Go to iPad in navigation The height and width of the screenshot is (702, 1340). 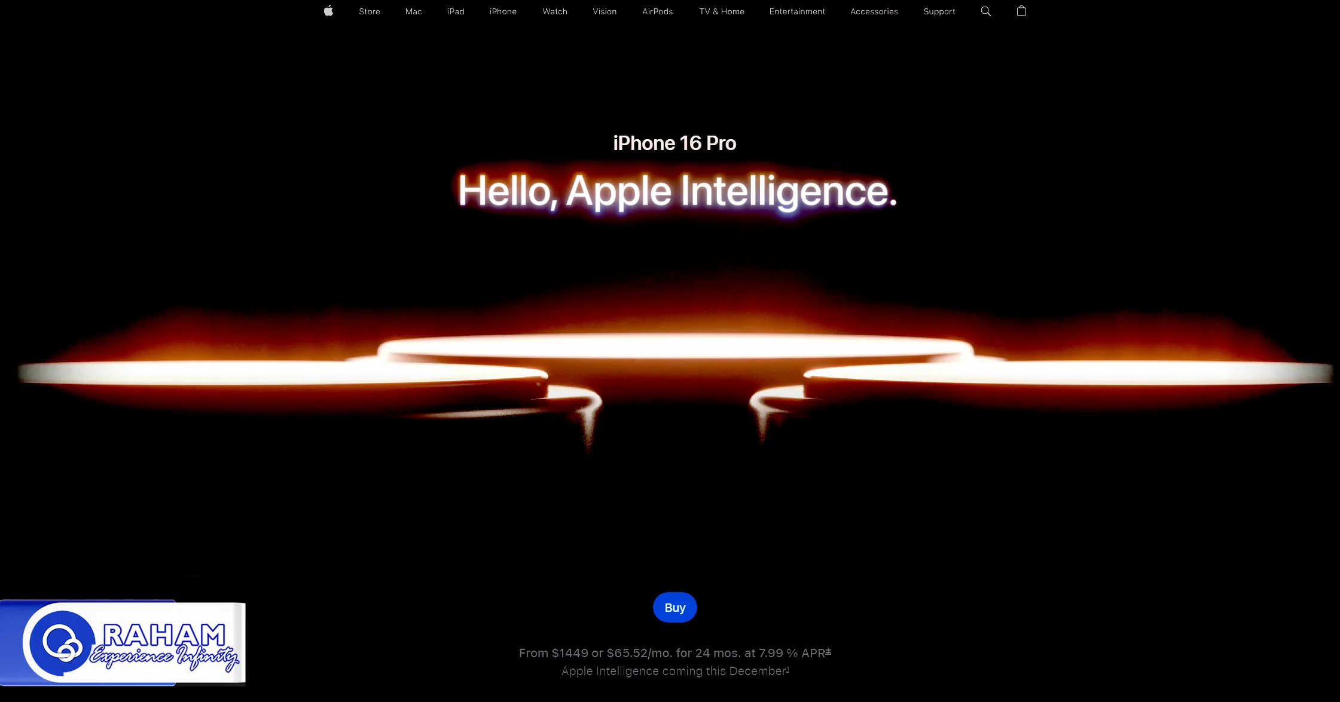(x=456, y=11)
